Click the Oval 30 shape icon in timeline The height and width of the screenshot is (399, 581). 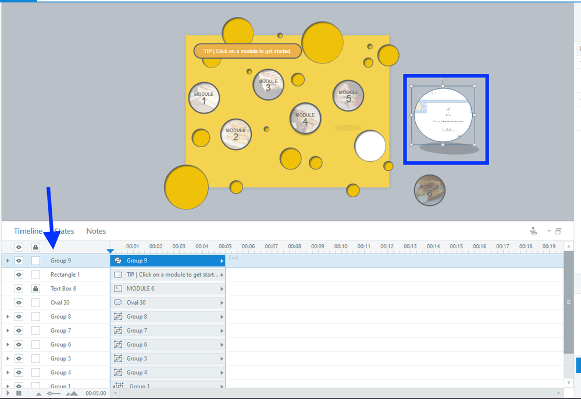118,302
